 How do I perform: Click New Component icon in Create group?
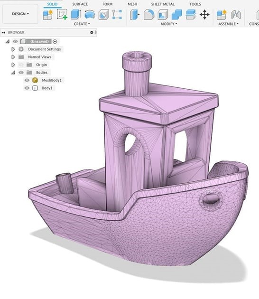pos(48,15)
